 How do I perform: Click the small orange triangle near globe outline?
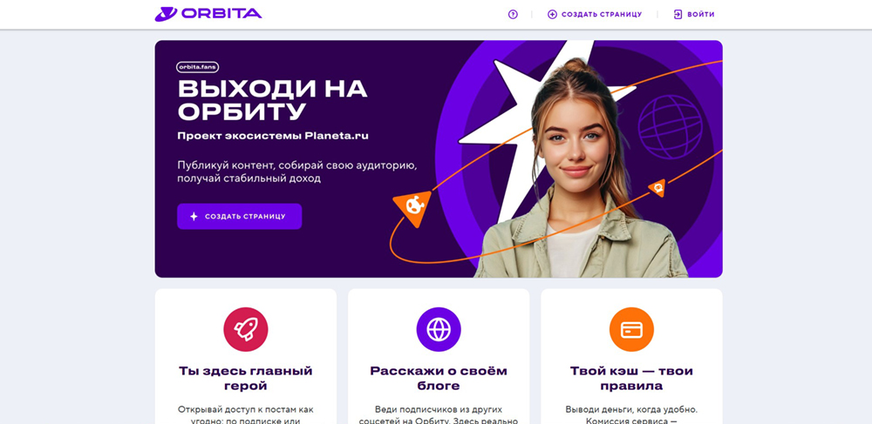point(657,187)
